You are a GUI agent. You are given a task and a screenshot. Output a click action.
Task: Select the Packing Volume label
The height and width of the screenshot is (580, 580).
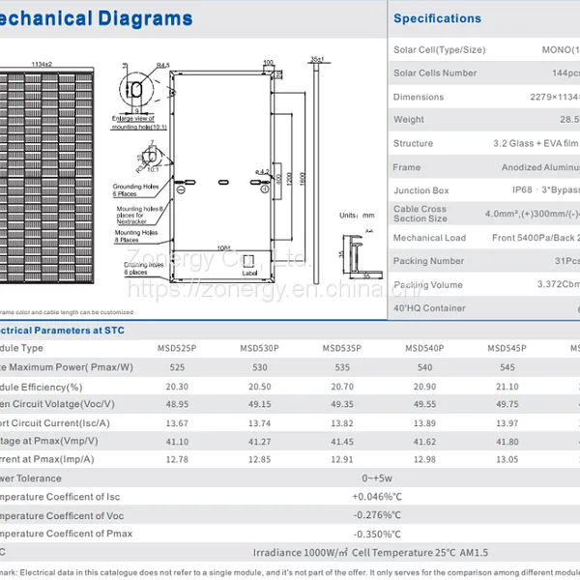click(x=428, y=285)
